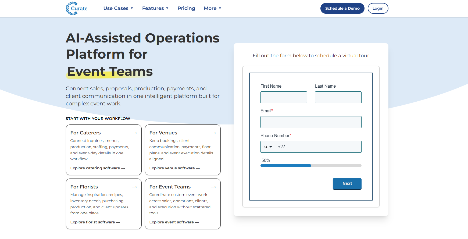468x239 pixels.
Task: Click the For Venues card heading
Action: (x=163, y=133)
